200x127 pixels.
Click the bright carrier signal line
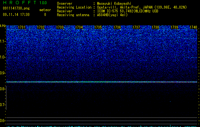point(102,82)
